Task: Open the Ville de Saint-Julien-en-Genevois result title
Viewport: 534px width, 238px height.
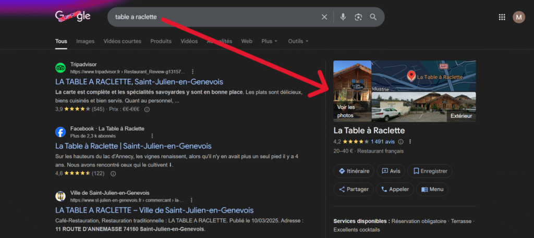Action: coord(154,210)
